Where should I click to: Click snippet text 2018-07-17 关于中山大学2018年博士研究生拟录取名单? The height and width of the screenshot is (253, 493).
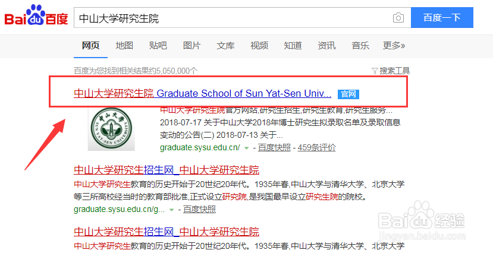(x=280, y=122)
